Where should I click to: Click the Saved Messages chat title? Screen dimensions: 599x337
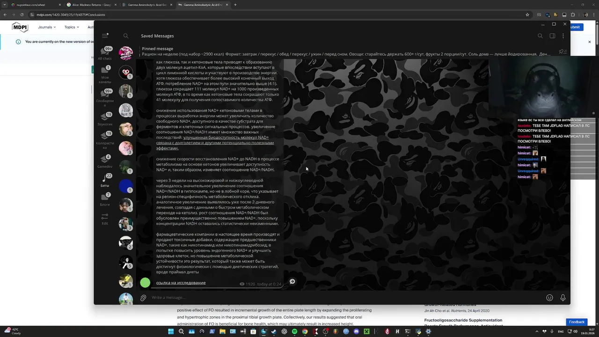pyautogui.click(x=157, y=36)
